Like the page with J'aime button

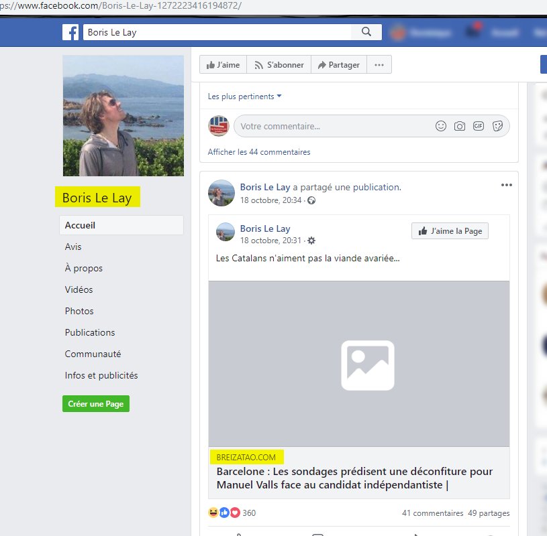click(223, 65)
